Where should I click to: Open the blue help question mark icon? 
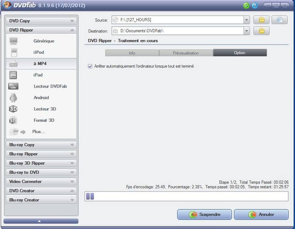coord(255,5)
